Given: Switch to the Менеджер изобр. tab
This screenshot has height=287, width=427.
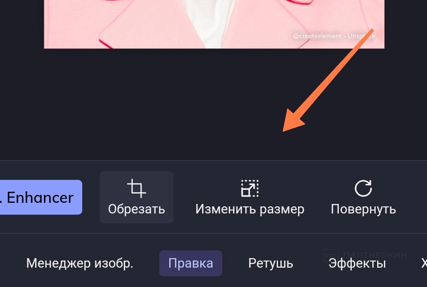Looking at the screenshot, I should tap(80, 263).
